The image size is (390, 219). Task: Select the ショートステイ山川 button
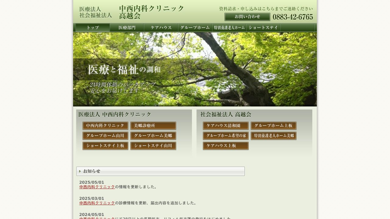click(x=153, y=146)
